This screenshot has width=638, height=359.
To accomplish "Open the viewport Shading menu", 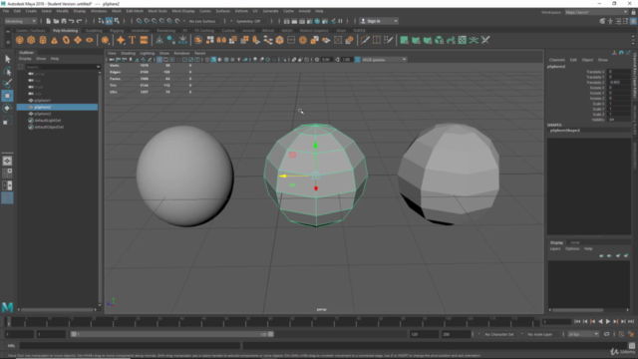I will coord(128,53).
